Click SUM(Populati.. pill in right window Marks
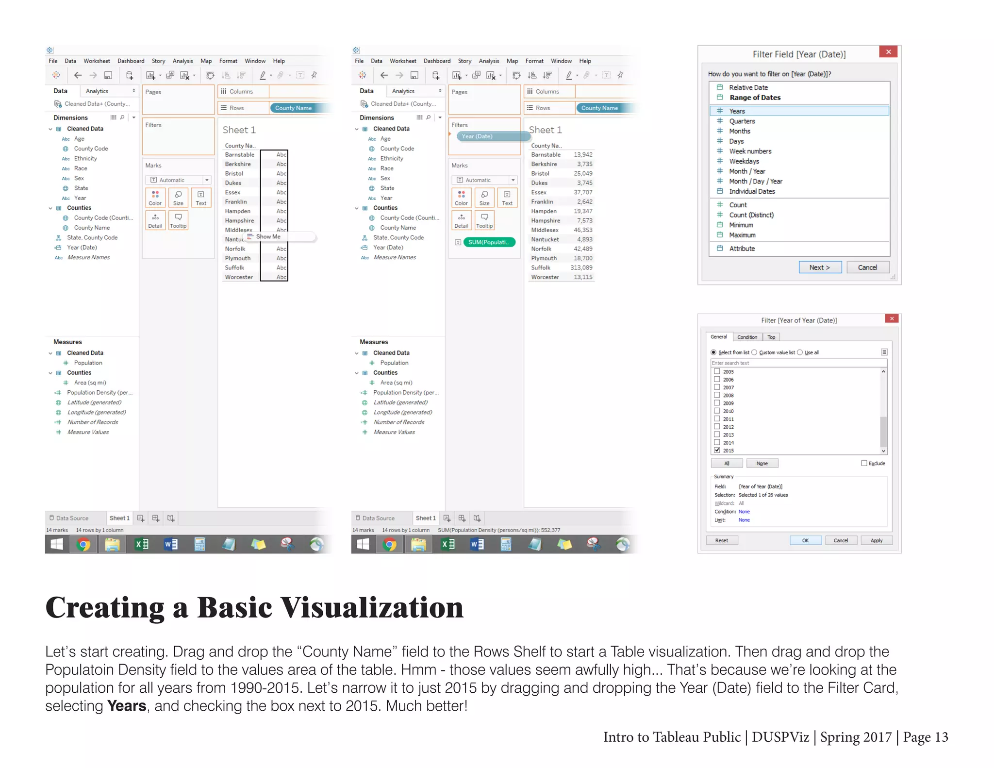994x768 pixels. (x=489, y=242)
